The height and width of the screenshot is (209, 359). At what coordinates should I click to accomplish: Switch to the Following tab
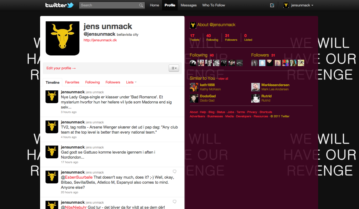92,82
